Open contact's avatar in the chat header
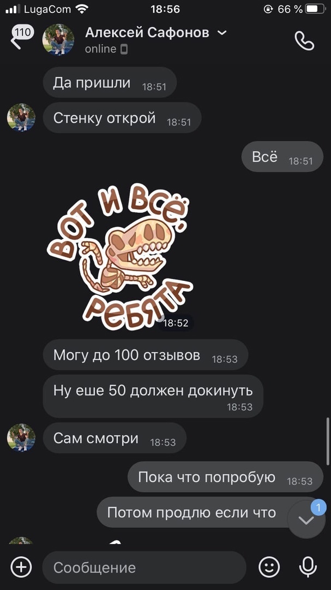 pos(58,39)
